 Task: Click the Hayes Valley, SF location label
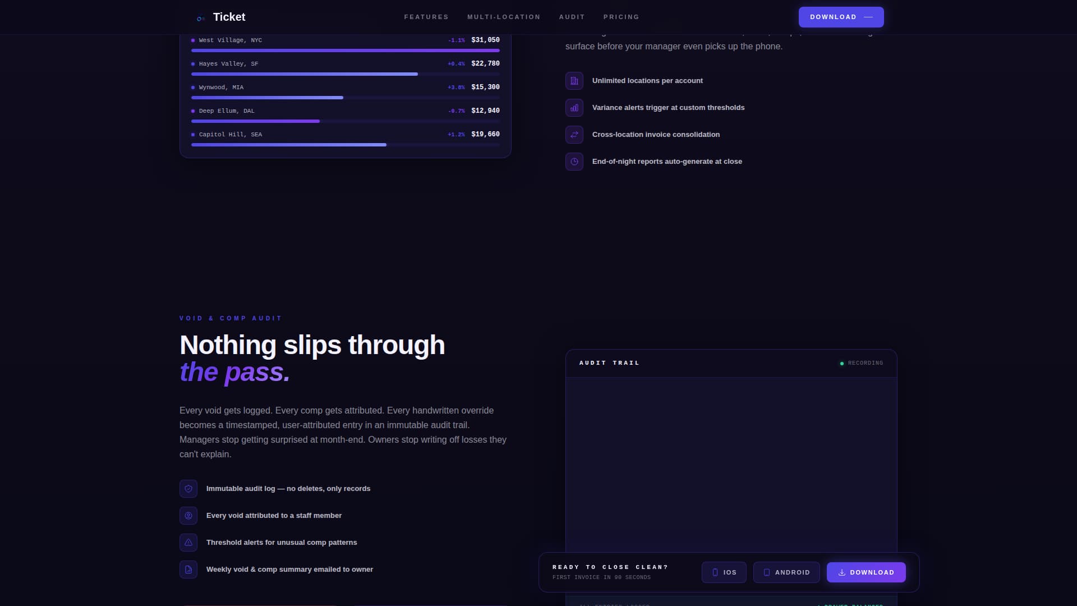228,64
